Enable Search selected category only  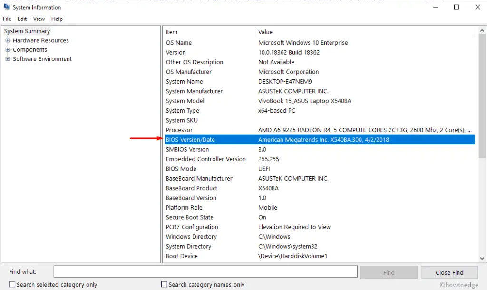11,284
